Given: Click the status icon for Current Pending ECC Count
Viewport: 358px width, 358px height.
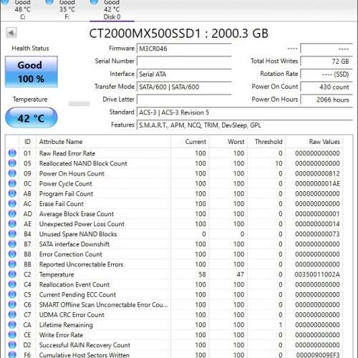Looking at the screenshot, I should tap(12, 294).
